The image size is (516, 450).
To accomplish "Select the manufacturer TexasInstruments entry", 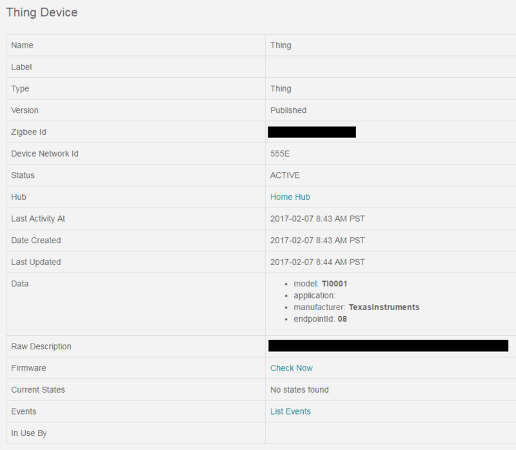I will [356, 308].
